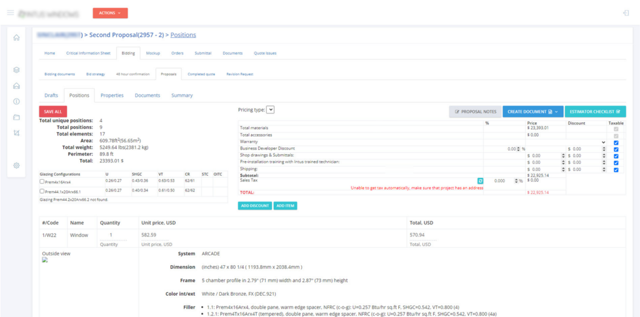Open the hamburger menu in top bar
Screen dimensions: 640x317
click(10, 12)
